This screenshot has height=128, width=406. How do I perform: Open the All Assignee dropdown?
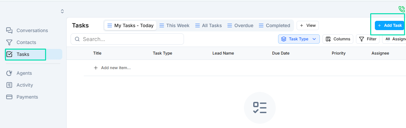pyautogui.click(x=394, y=39)
